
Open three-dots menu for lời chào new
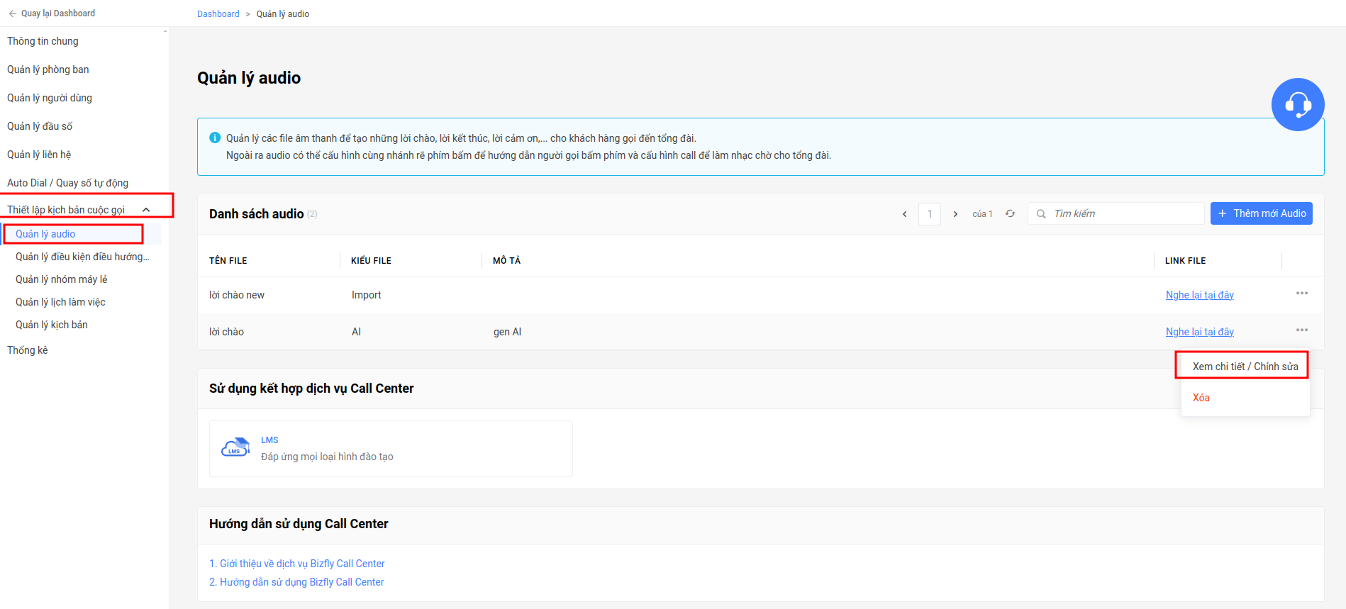tap(1301, 294)
